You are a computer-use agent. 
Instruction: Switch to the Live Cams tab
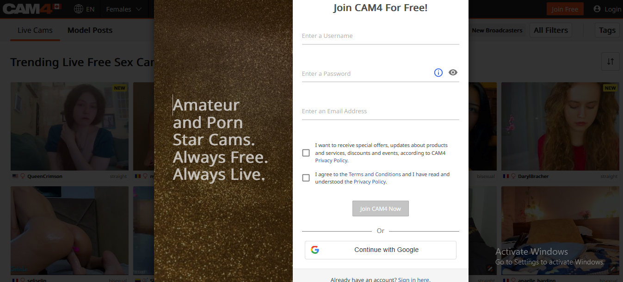(x=35, y=31)
